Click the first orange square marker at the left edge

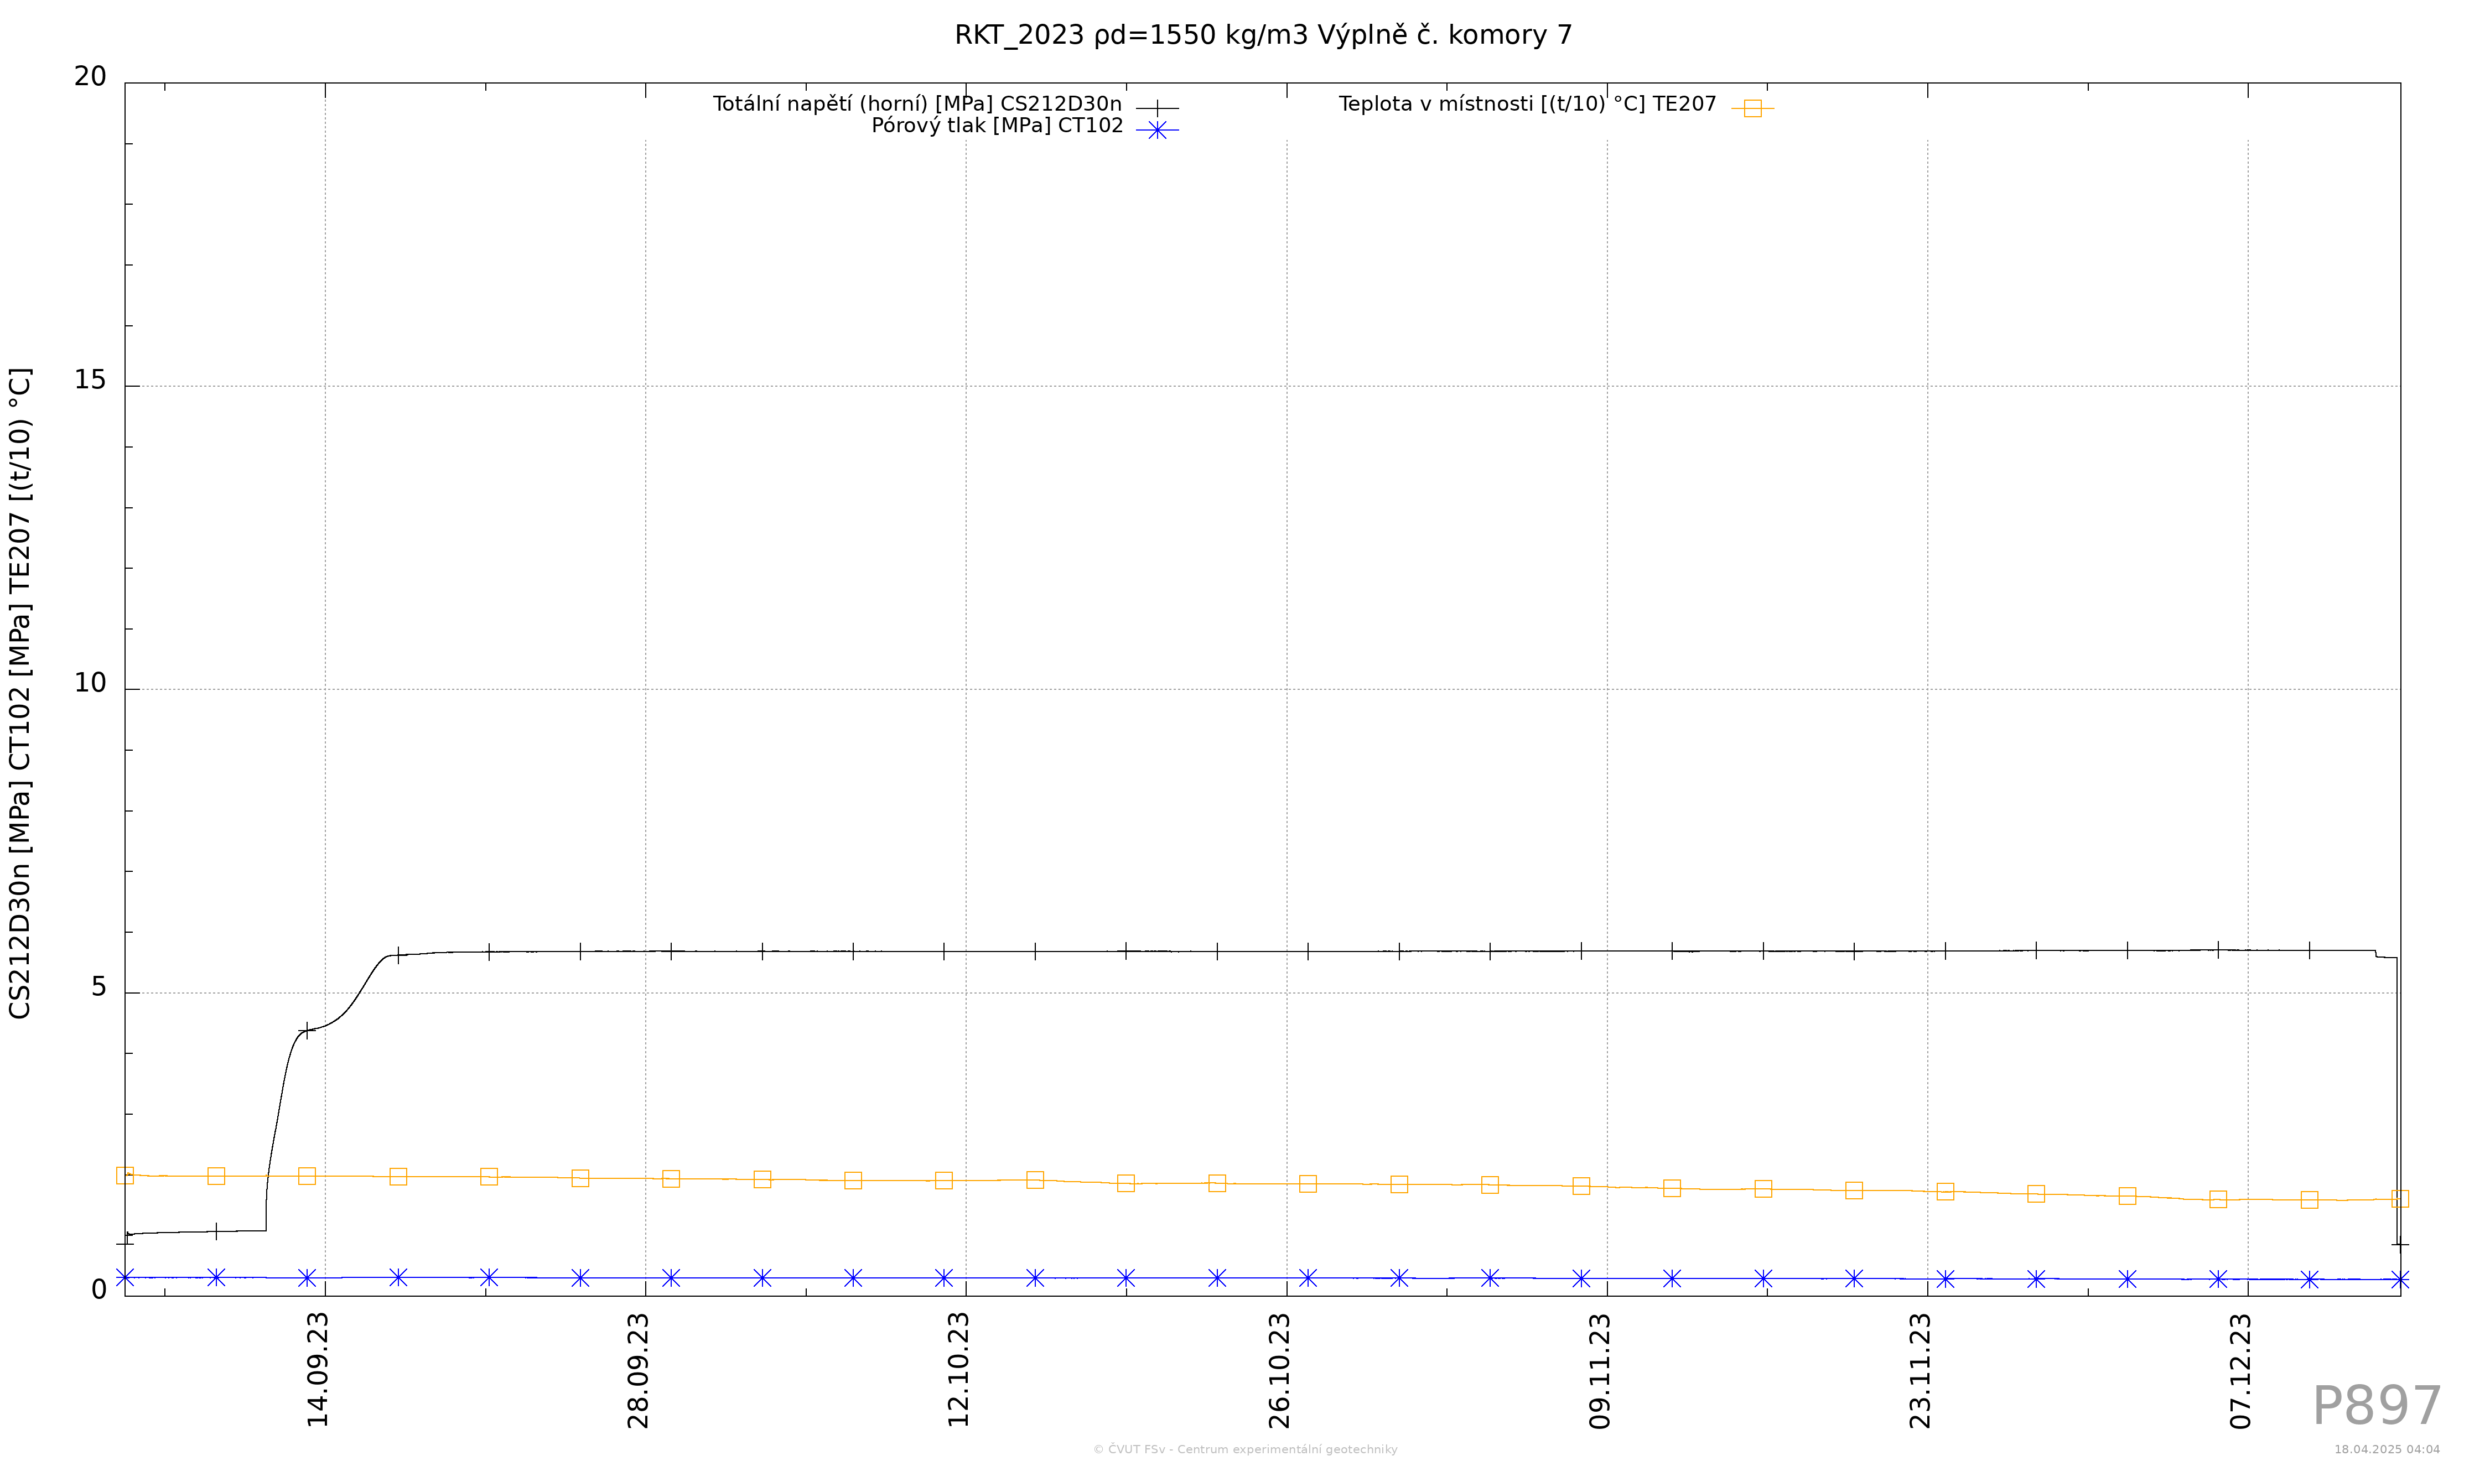pos(124,1176)
